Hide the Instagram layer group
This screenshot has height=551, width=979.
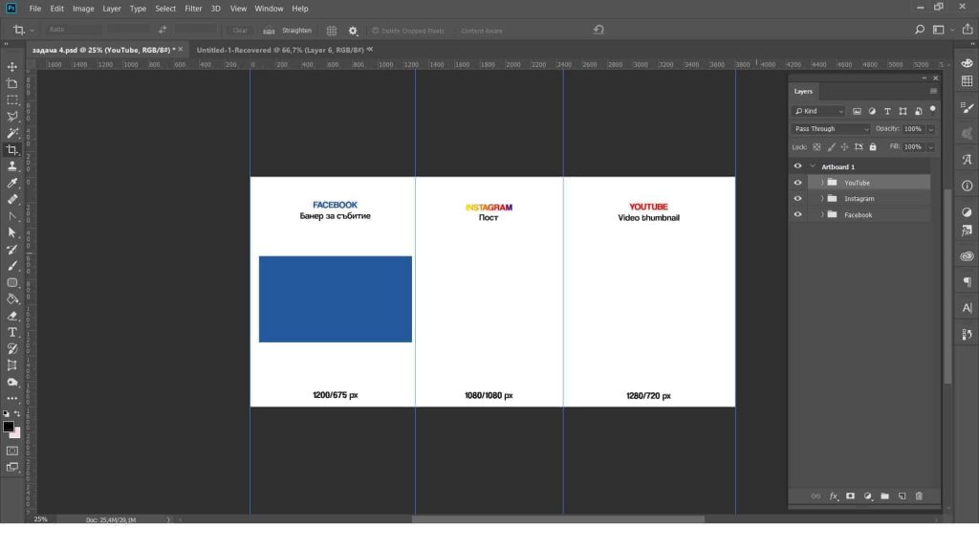(797, 199)
